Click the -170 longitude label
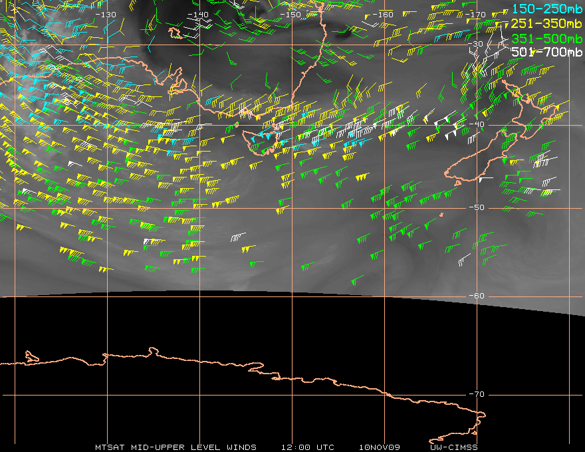 pos(475,15)
